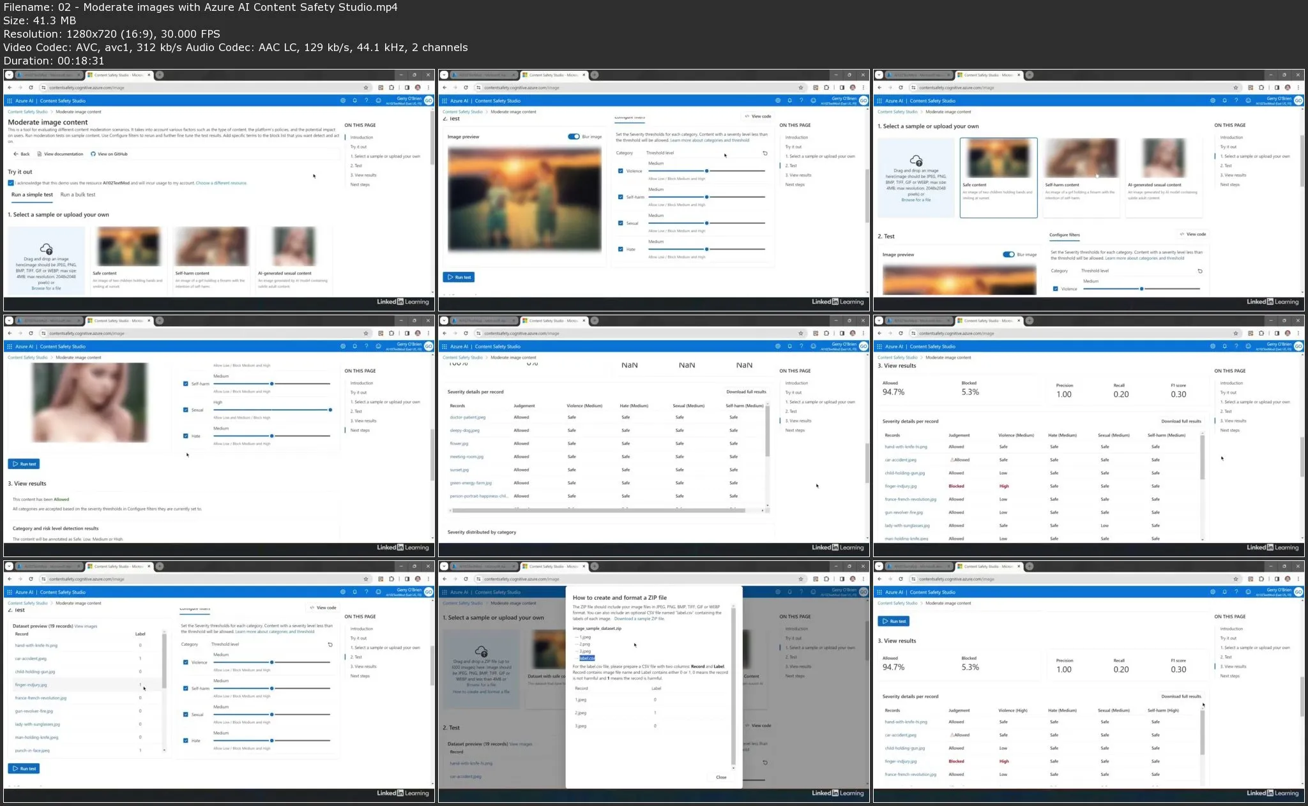Toggle Blur image switch in selected Safe content frame

1008,255
